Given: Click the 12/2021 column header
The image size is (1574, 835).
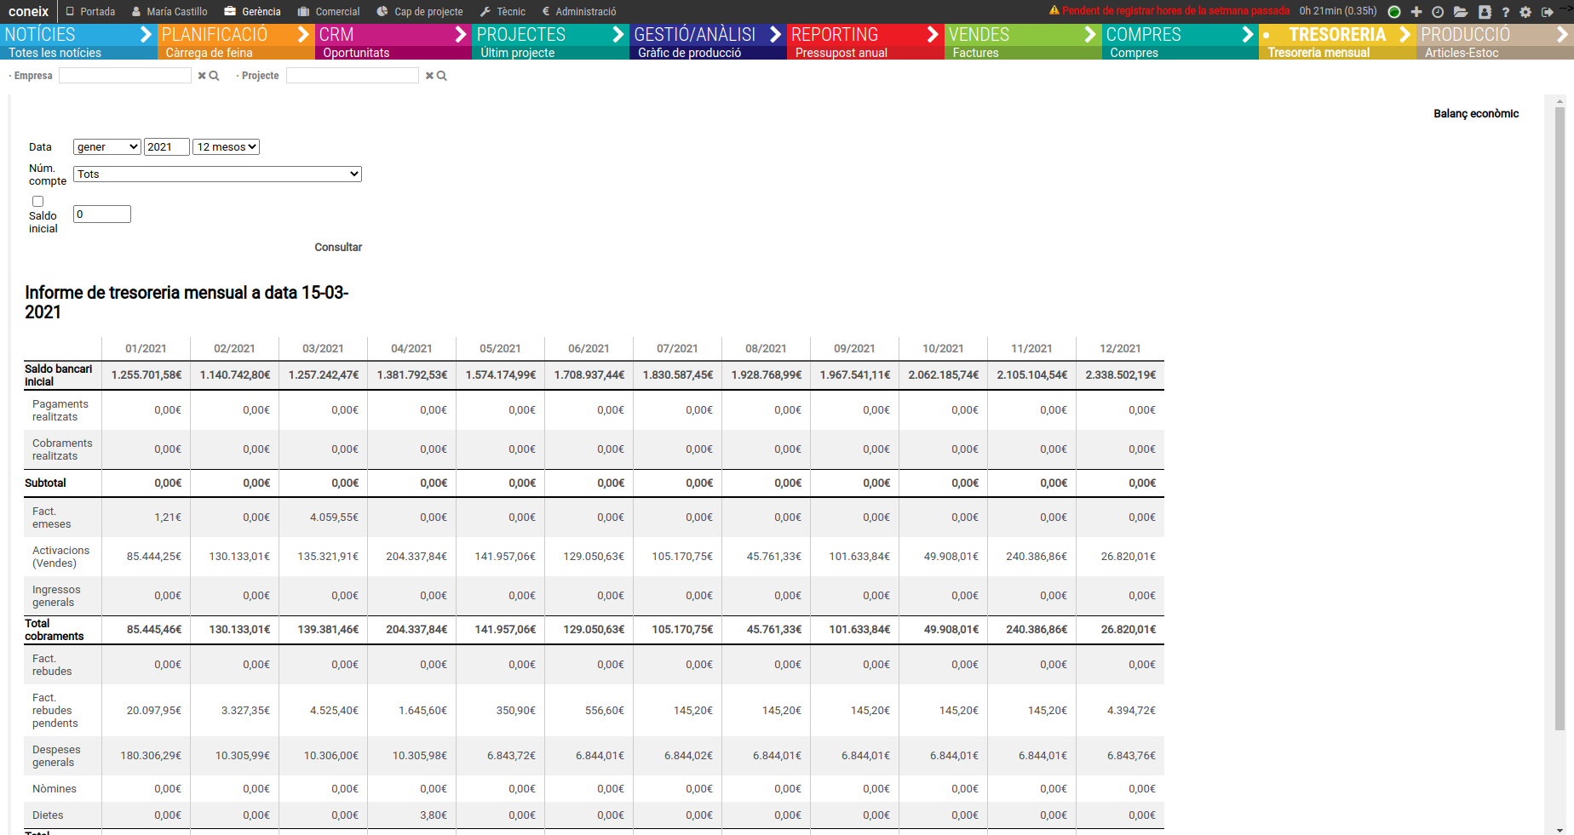Looking at the screenshot, I should (1120, 348).
